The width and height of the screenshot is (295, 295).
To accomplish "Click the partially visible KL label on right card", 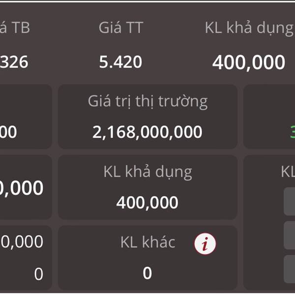I will coord(288,172).
